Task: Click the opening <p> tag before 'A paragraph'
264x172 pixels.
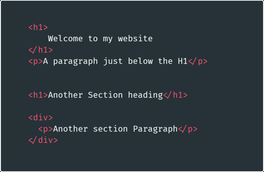Action: coord(36,61)
